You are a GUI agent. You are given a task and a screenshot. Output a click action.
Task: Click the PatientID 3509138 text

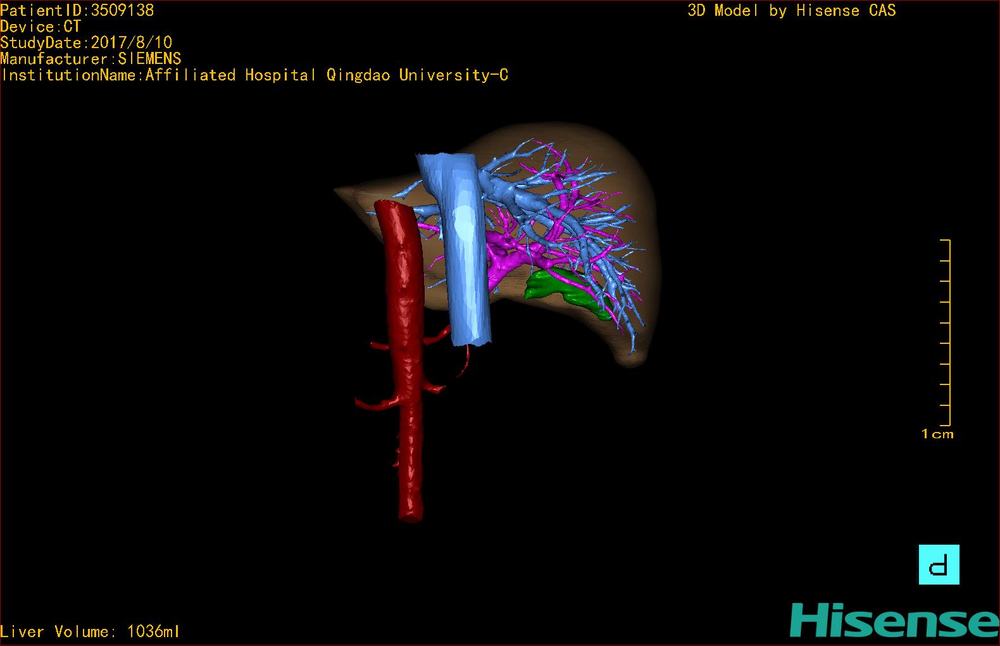tap(77, 10)
